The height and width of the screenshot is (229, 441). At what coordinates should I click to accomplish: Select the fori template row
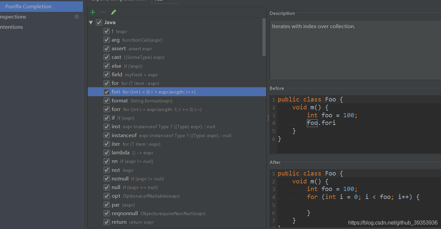coord(177,92)
